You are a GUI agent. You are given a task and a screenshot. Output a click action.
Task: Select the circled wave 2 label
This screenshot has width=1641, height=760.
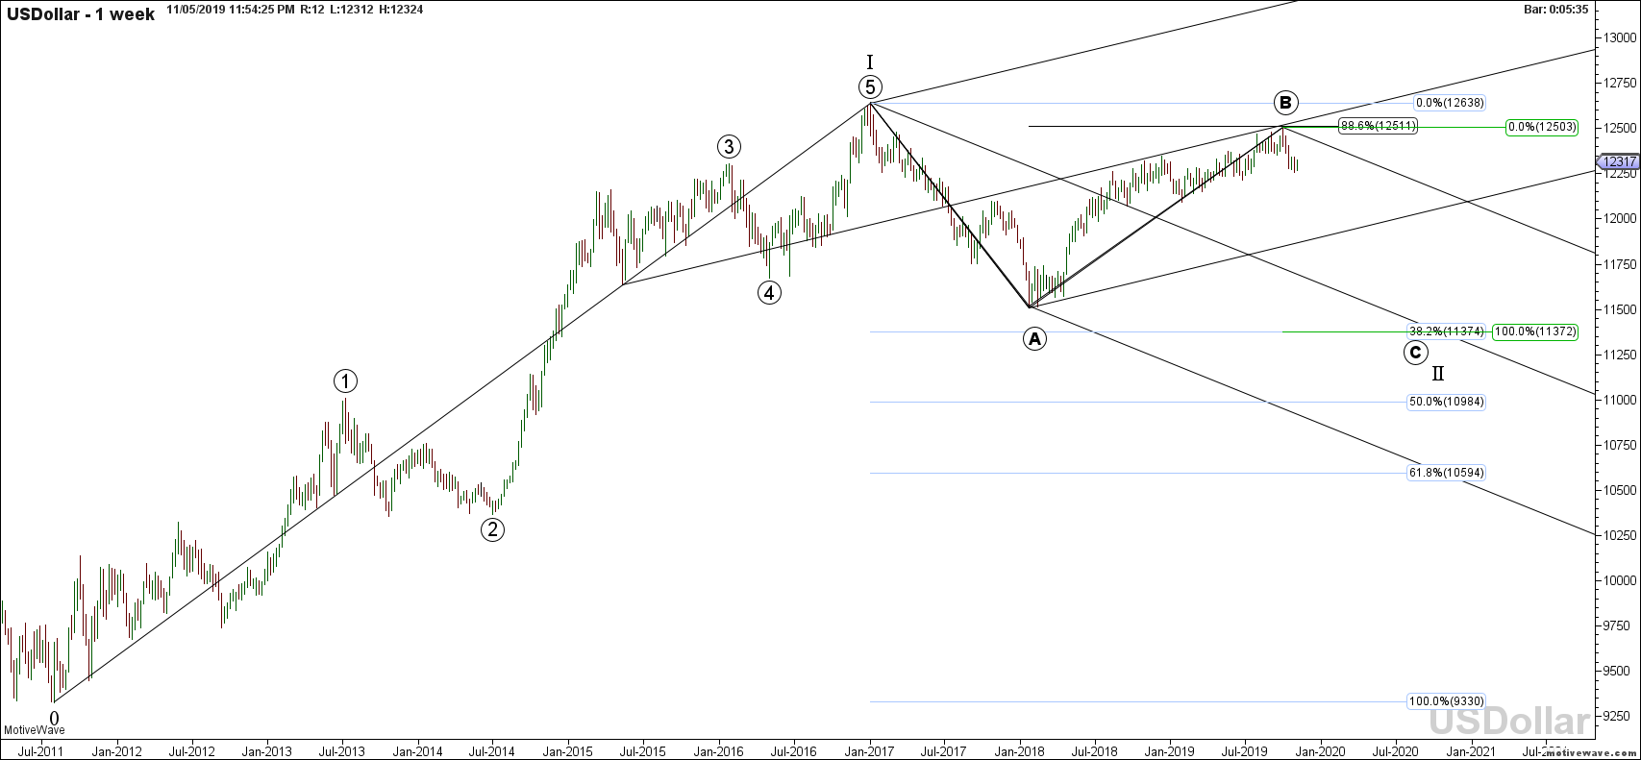[x=492, y=529]
